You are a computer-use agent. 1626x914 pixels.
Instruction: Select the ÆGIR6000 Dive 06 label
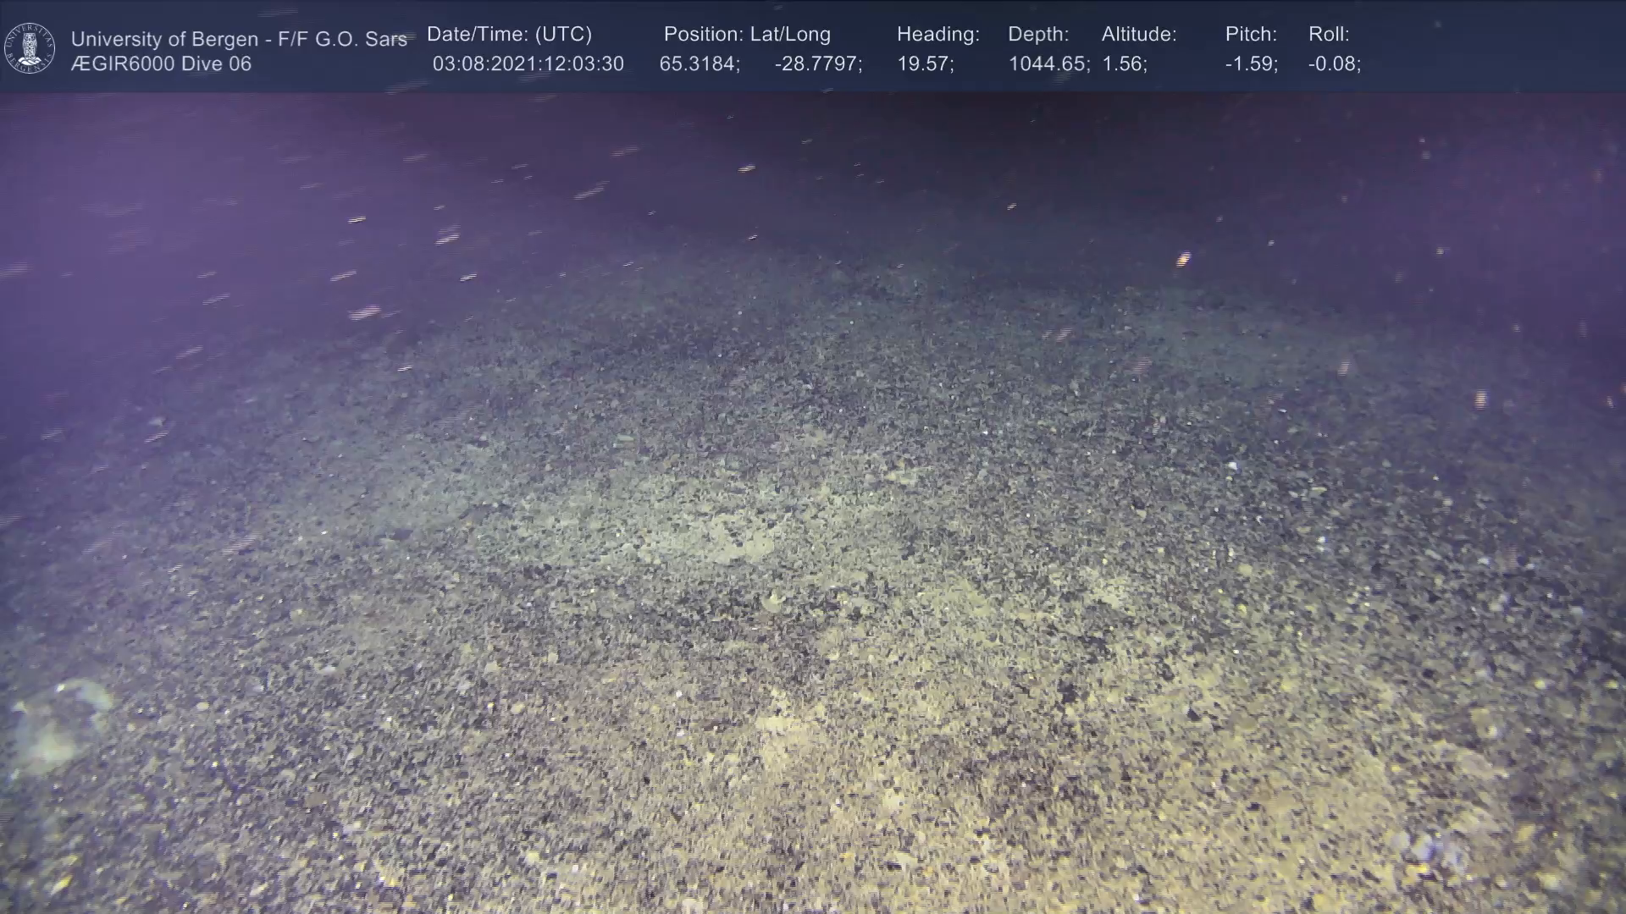(161, 64)
